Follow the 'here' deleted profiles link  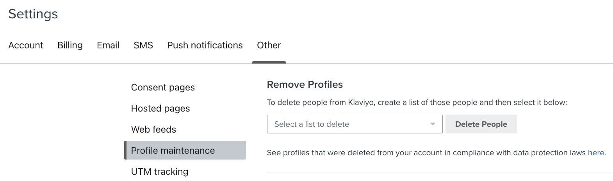[596, 153]
